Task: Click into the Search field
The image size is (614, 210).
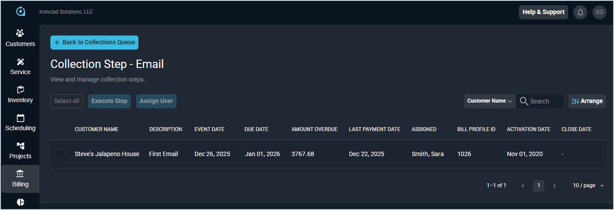Action: 544,101
